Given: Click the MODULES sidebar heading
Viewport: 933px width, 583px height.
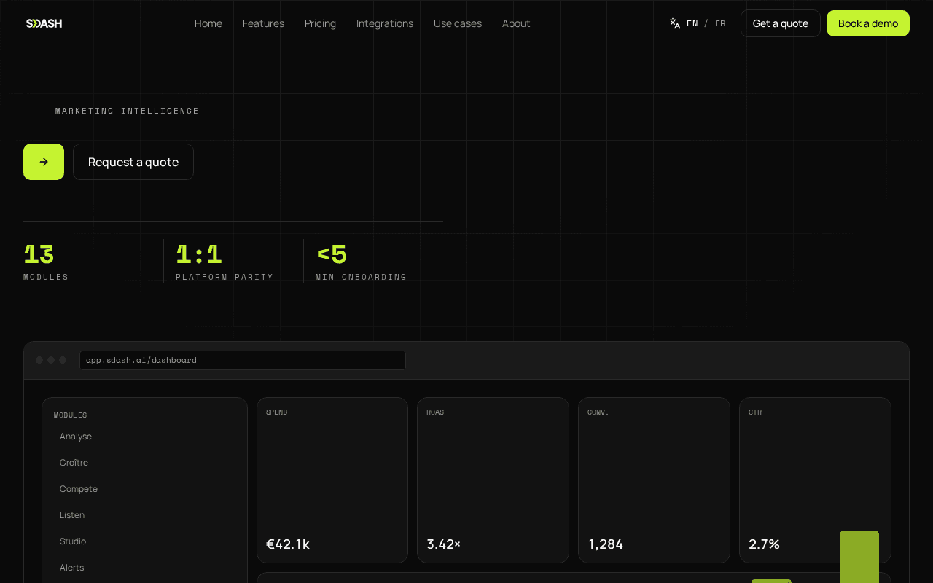Looking at the screenshot, I should (x=70, y=415).
